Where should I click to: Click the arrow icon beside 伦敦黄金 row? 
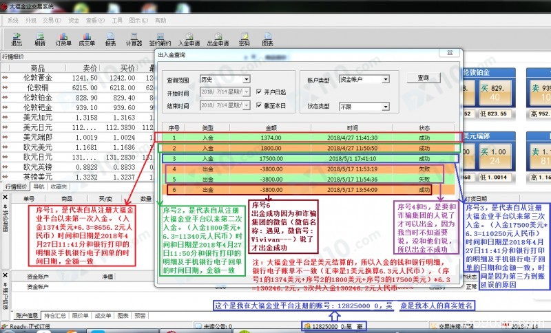point(5,78)
